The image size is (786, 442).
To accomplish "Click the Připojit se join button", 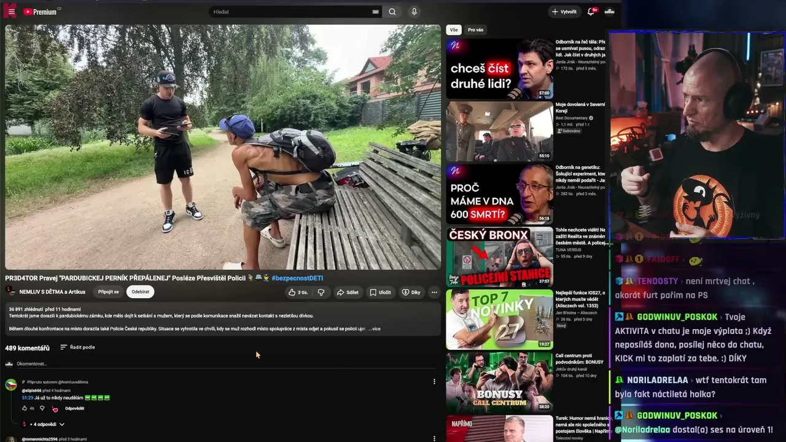I will click(109, 292).
